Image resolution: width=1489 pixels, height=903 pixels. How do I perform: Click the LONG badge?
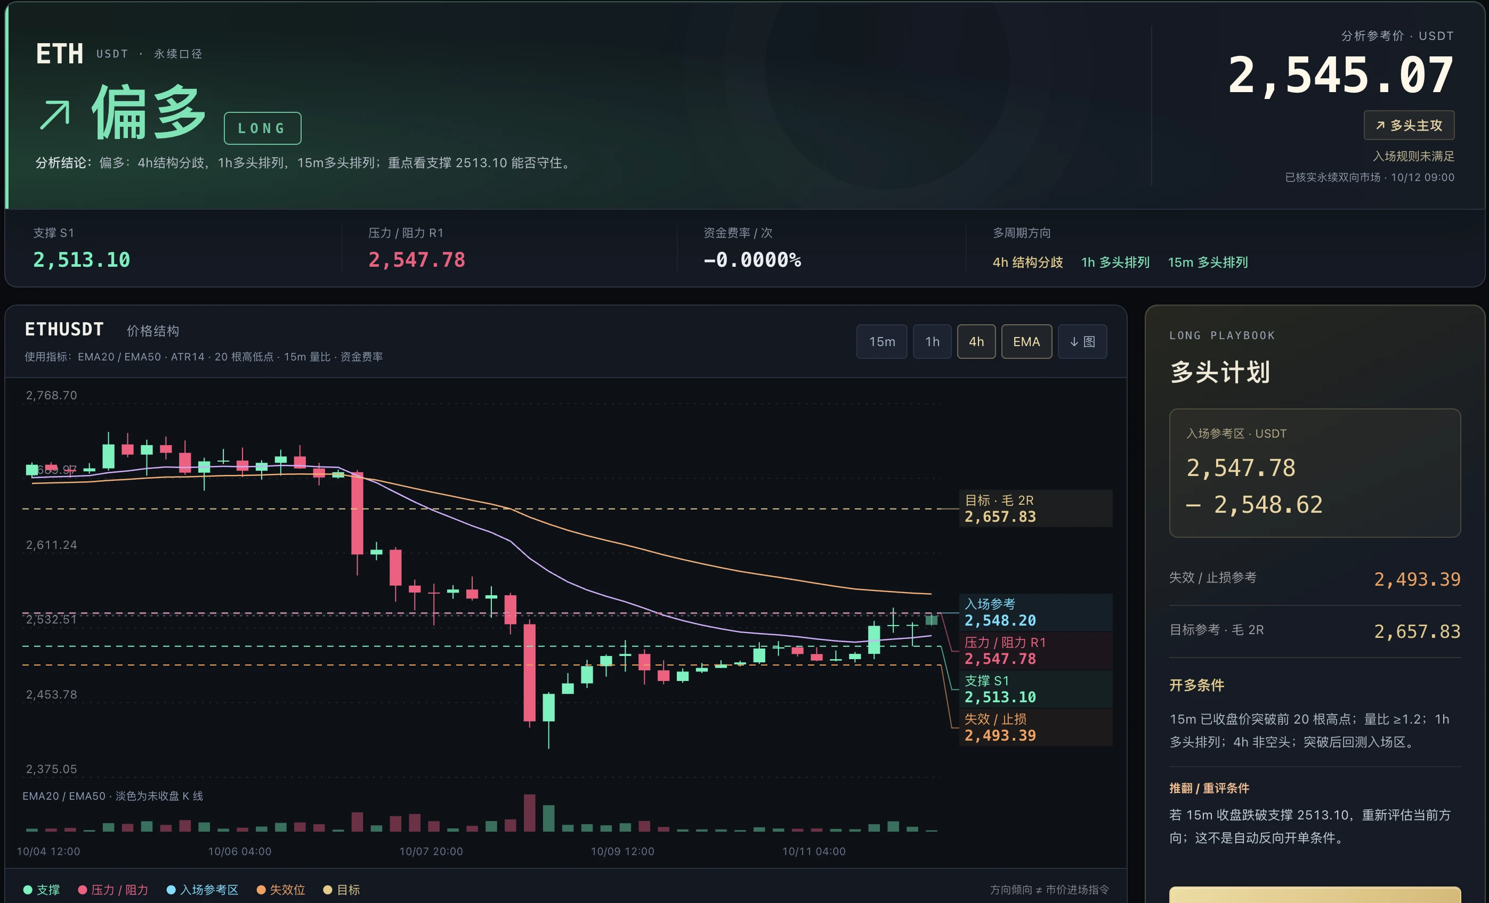tap(262, 128)
